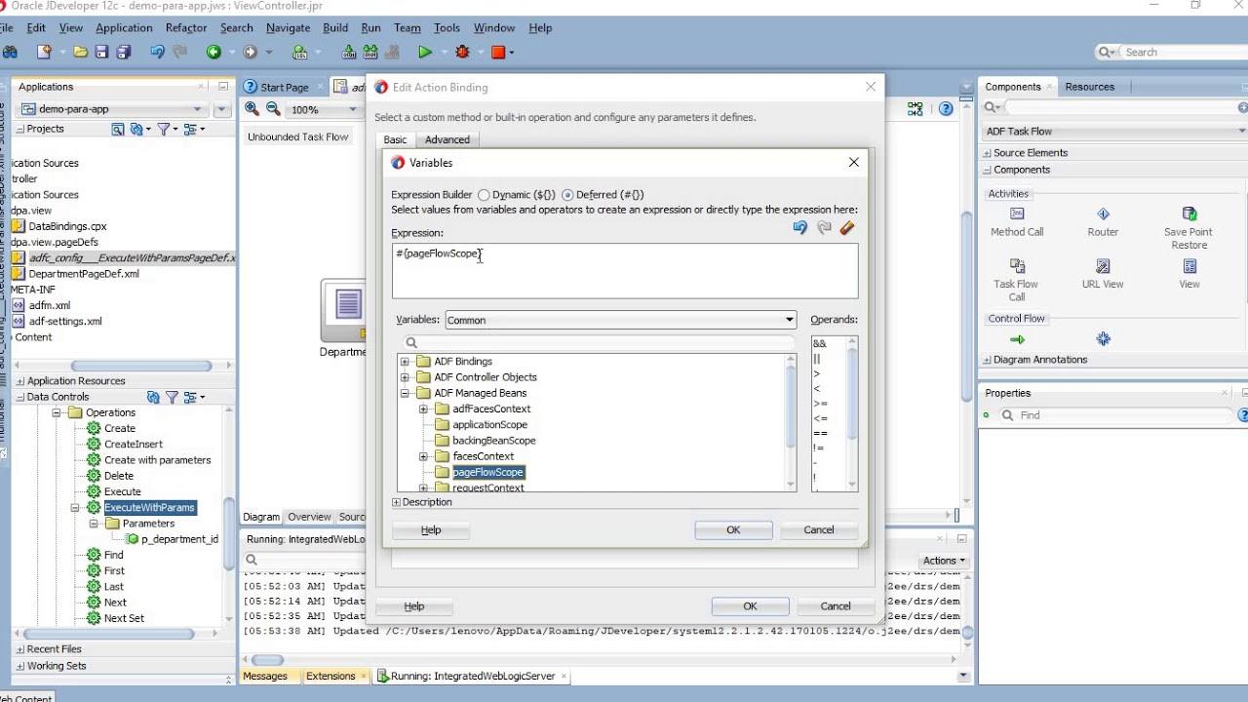
Task: Expand the Recent Files section
Action: pyautogui.click(x=19, y=649)
